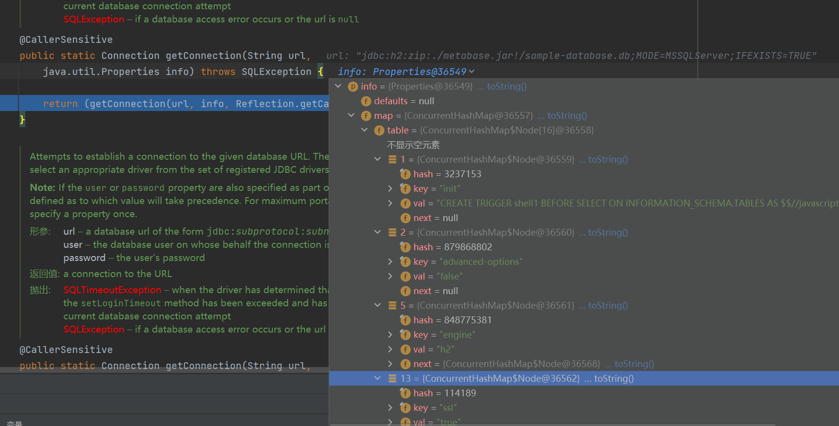The width and height of the screenshot is (839, 426).
Task: Collapse the info Properties@36549 tree node
Action: coord(338,86)
